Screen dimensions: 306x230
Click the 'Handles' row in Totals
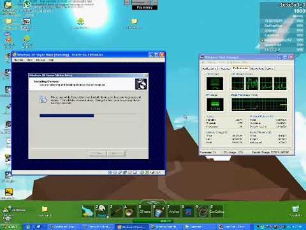click(x=224, y=120)
